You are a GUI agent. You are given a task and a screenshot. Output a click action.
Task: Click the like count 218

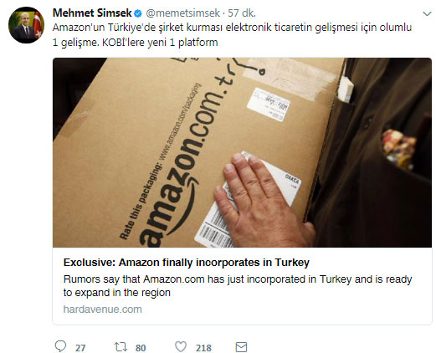click(x=203, y=348)
